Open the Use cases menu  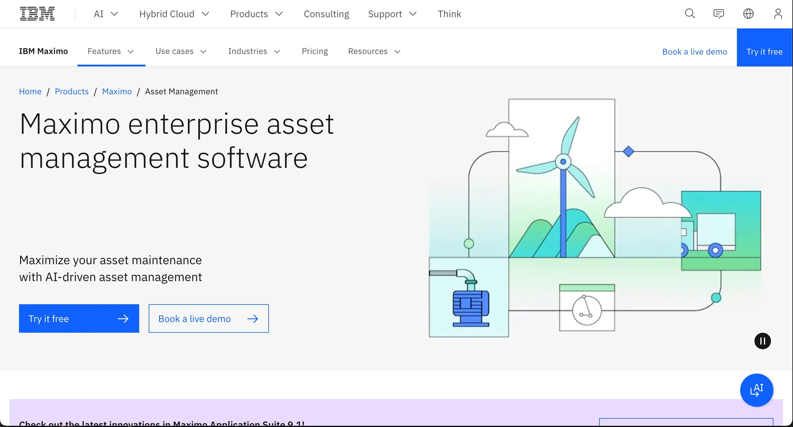point(181,51)
